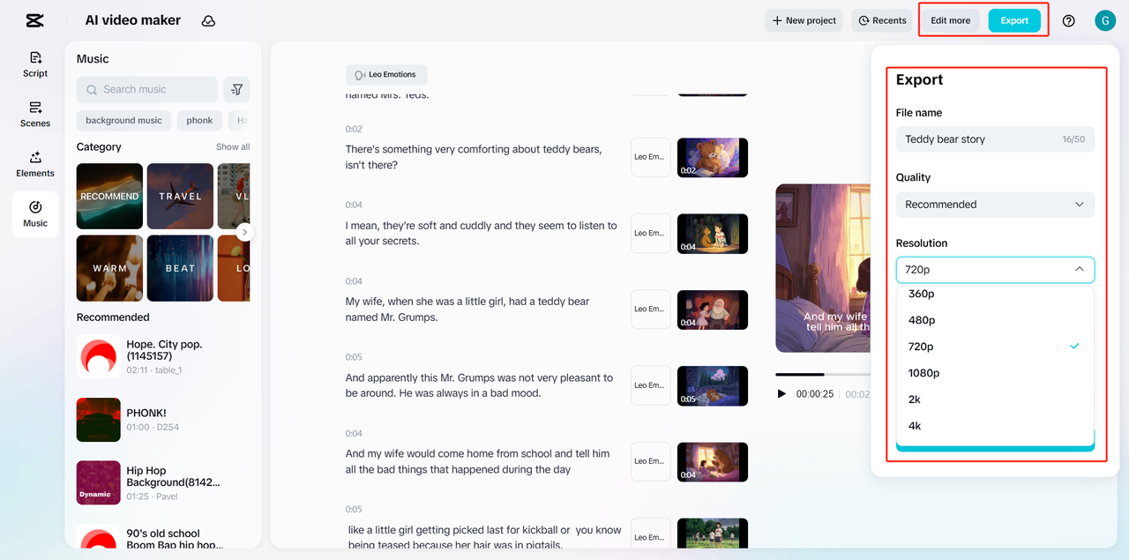Screen dimensions: 1129x560
Task: Switch to the Scenes panel
Action: [34, 114]
